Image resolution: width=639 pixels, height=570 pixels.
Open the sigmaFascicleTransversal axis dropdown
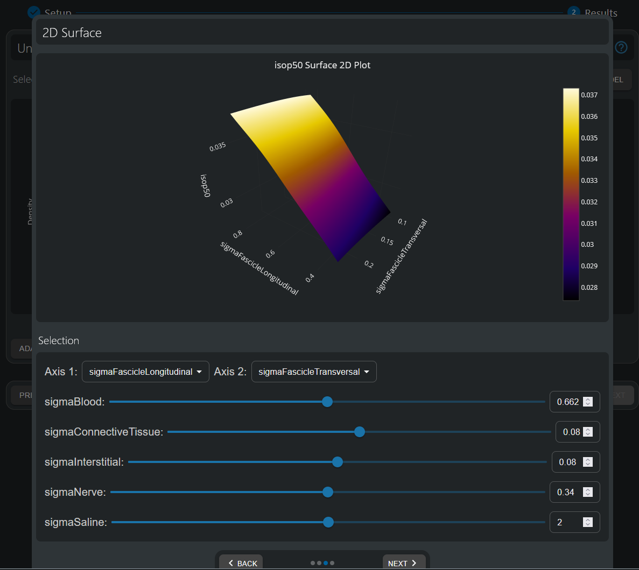point(314,372)
